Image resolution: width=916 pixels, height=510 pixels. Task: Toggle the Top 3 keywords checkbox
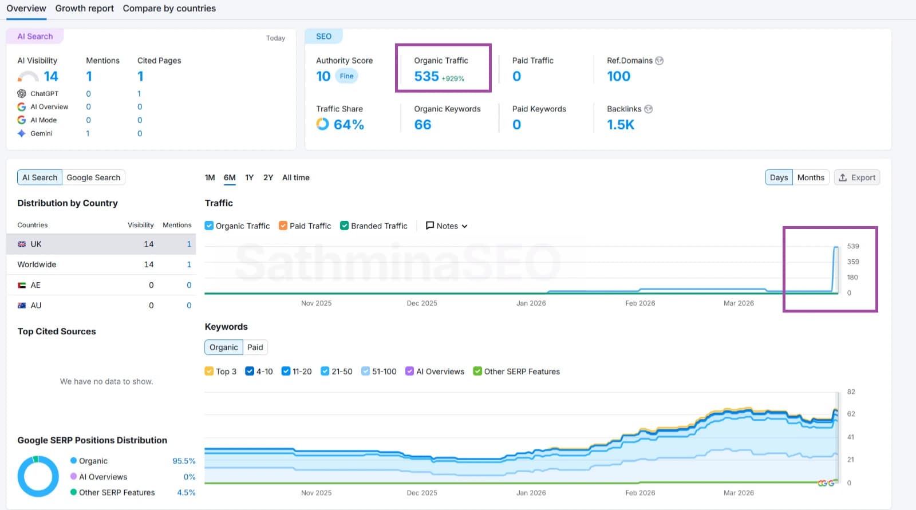pyautogui.click(x=209, y=371)
